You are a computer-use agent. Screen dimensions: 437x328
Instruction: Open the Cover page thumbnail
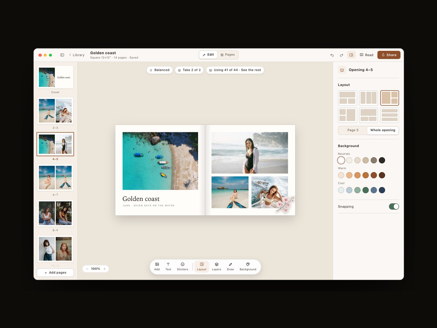[x=55, y=77]
